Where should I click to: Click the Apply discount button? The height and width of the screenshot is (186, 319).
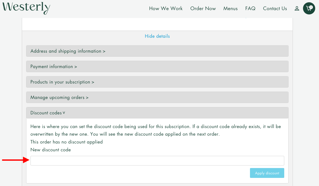pyautogui.click(x=267, y=173)
